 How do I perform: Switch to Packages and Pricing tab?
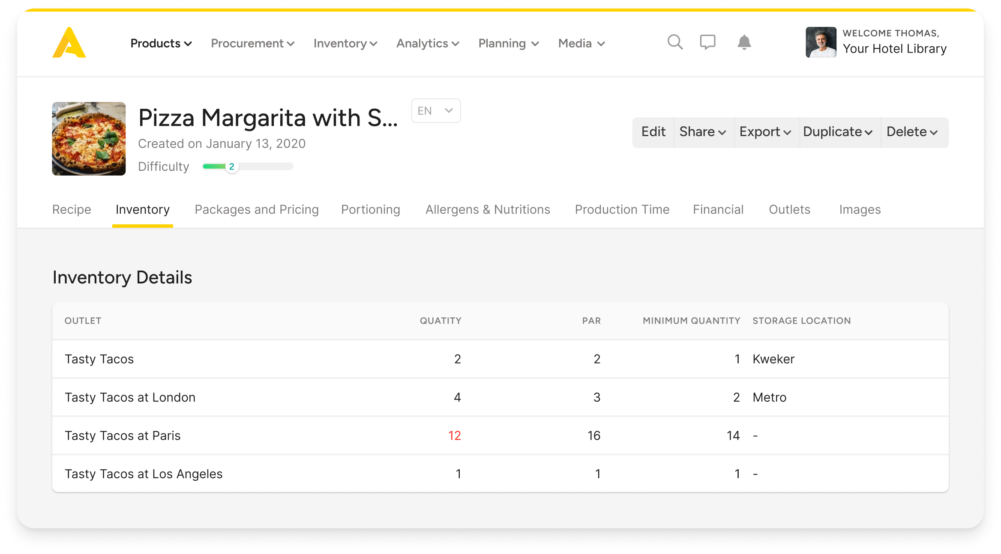coord(256,209)
